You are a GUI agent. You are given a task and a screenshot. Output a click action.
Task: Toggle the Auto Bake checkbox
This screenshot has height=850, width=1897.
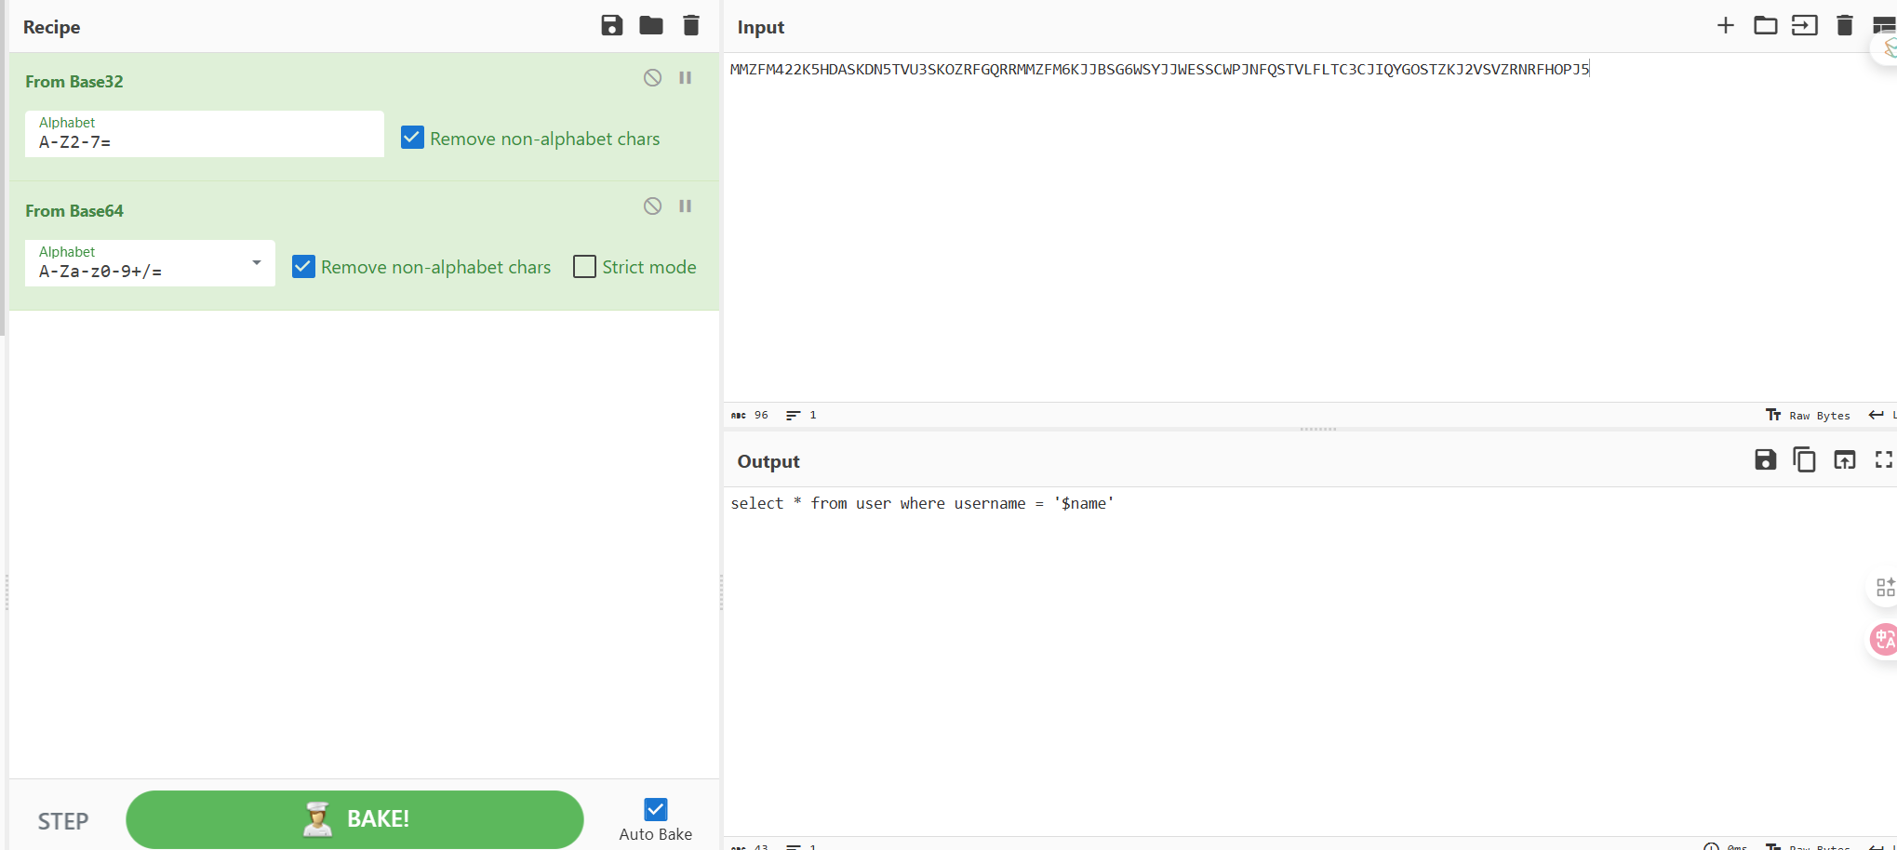click(x=655, y=809)
